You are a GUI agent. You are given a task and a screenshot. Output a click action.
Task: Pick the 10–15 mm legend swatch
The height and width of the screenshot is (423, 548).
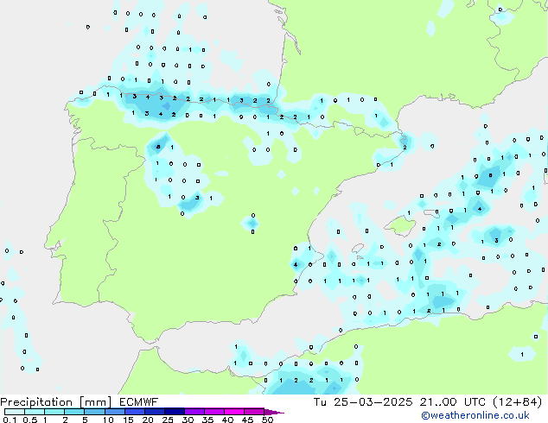pyautogui.click(x=114, y=412)
